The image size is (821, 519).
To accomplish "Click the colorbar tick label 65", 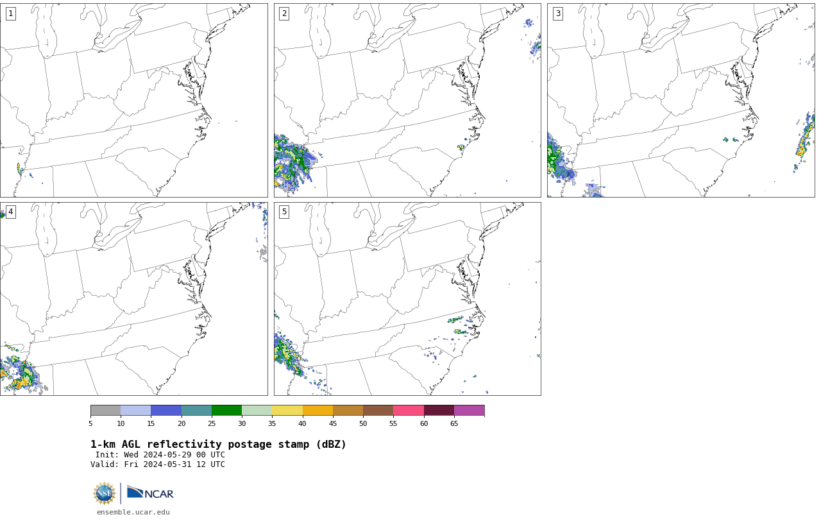I will [x=454, y=423].
